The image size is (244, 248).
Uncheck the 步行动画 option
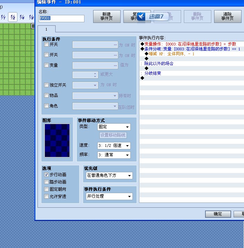pos(46,175)
